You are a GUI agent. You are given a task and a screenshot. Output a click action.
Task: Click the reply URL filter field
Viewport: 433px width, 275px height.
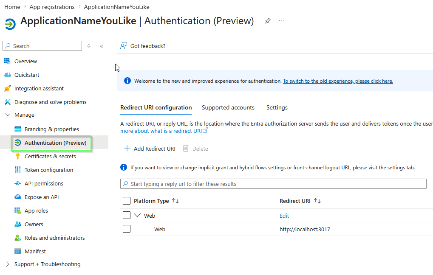point(273,183)
